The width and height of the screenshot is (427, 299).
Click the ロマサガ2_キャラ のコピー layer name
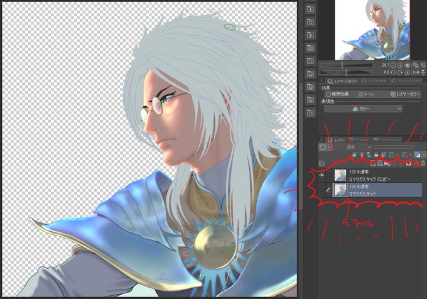[x=370, y=179]
